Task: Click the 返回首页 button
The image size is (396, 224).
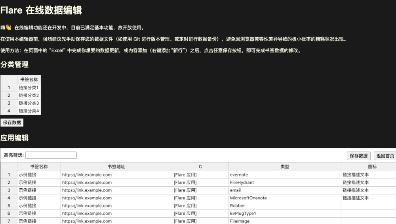Action: tap(385, 156)
